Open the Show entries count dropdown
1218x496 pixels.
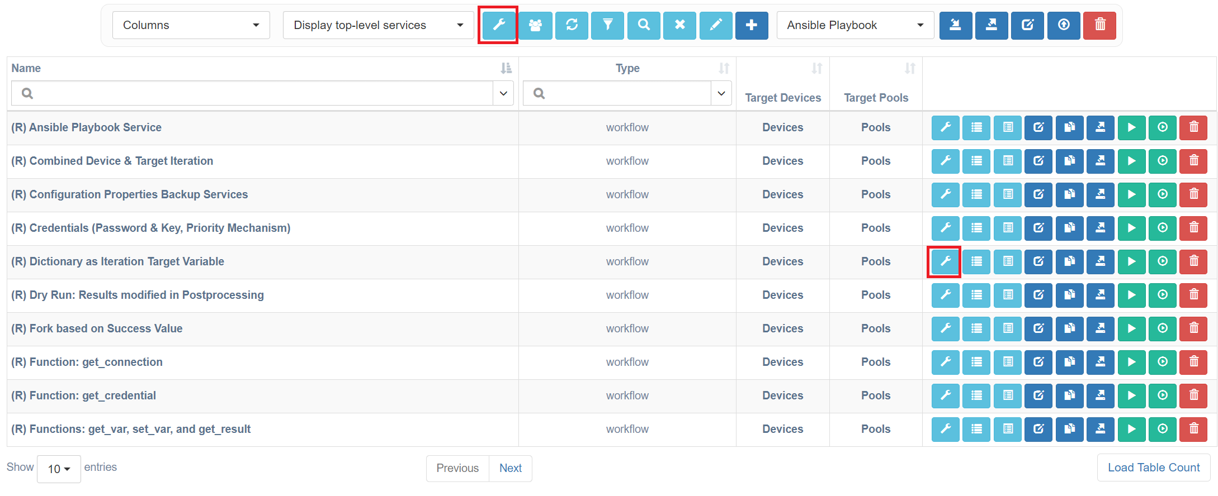tap(59, 469)
